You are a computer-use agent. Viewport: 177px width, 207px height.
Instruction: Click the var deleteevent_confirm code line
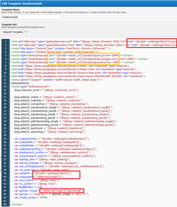[52, 152]
